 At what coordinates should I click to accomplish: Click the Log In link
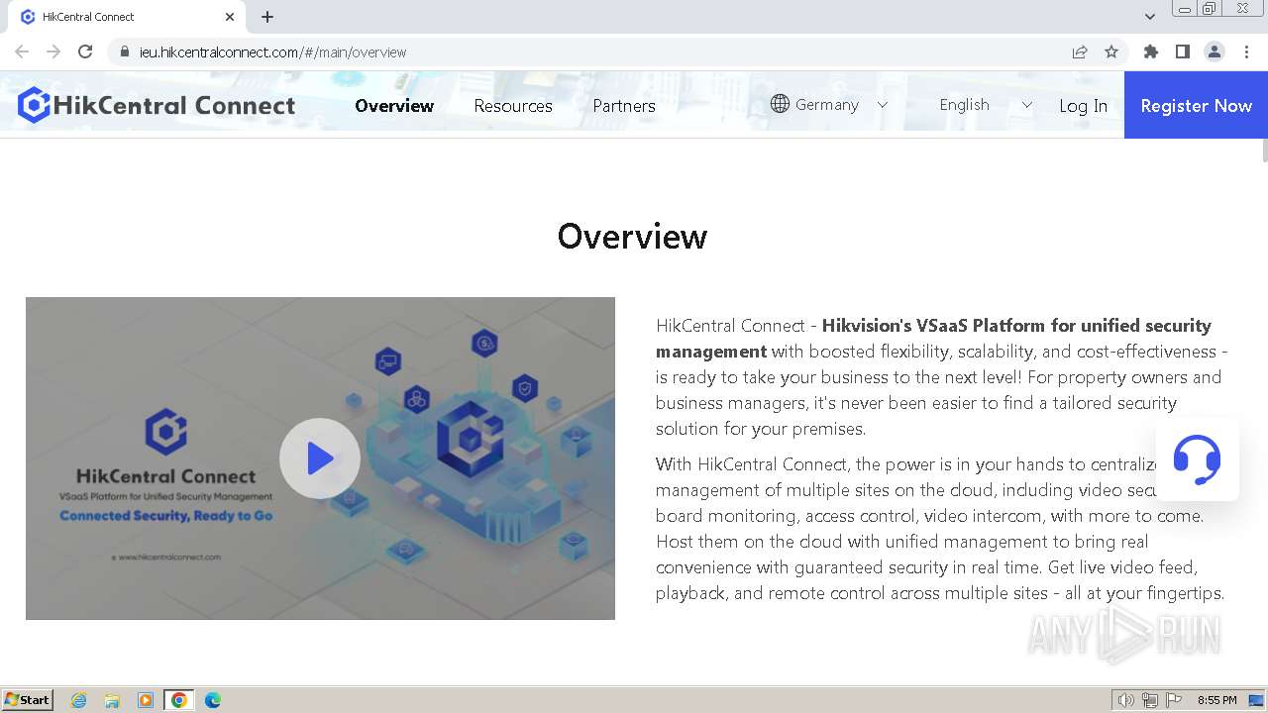(1083, 106)
